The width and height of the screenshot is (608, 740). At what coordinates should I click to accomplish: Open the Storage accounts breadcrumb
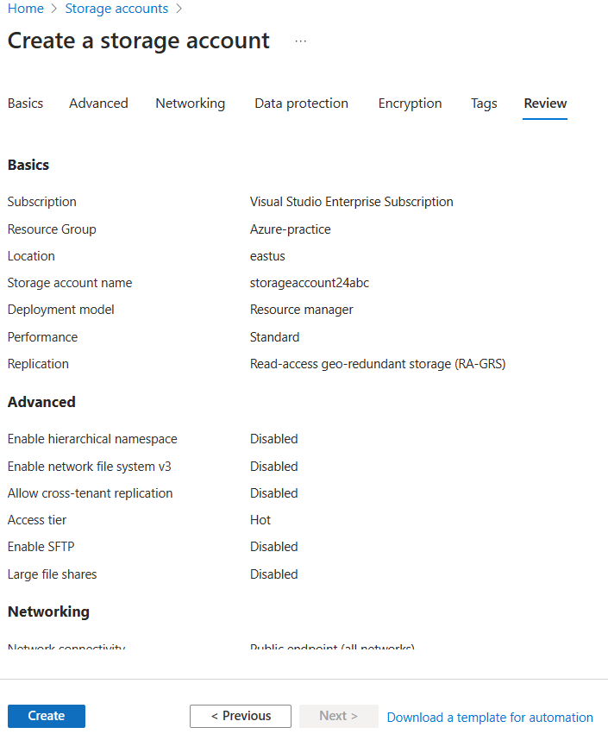[x=116, y=9]
